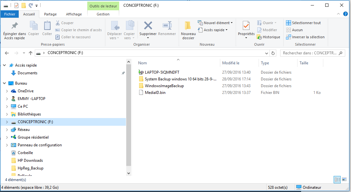Click Sélectionner tout

click(x=304, y=23)
